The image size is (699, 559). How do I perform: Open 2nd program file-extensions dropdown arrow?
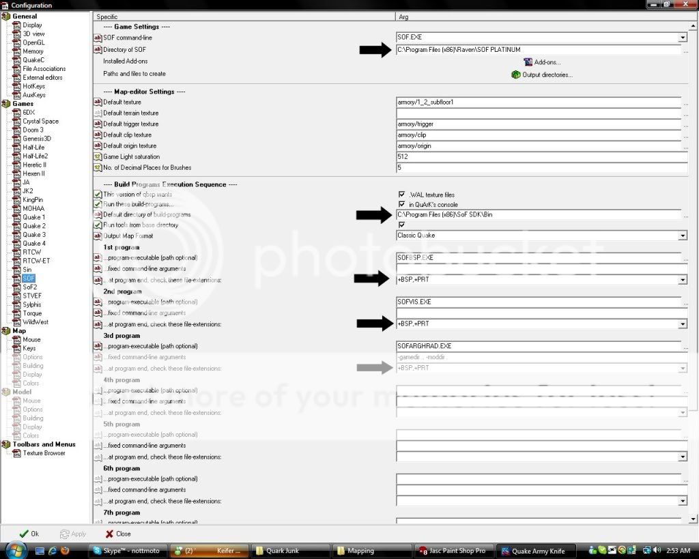click(683, 324)
